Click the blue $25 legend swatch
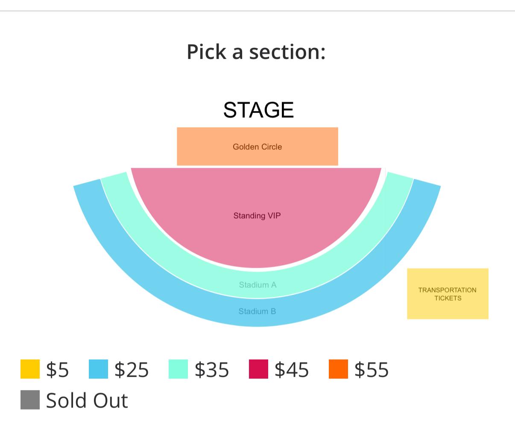Screen dimensions: 515x433 click(98, 369)
